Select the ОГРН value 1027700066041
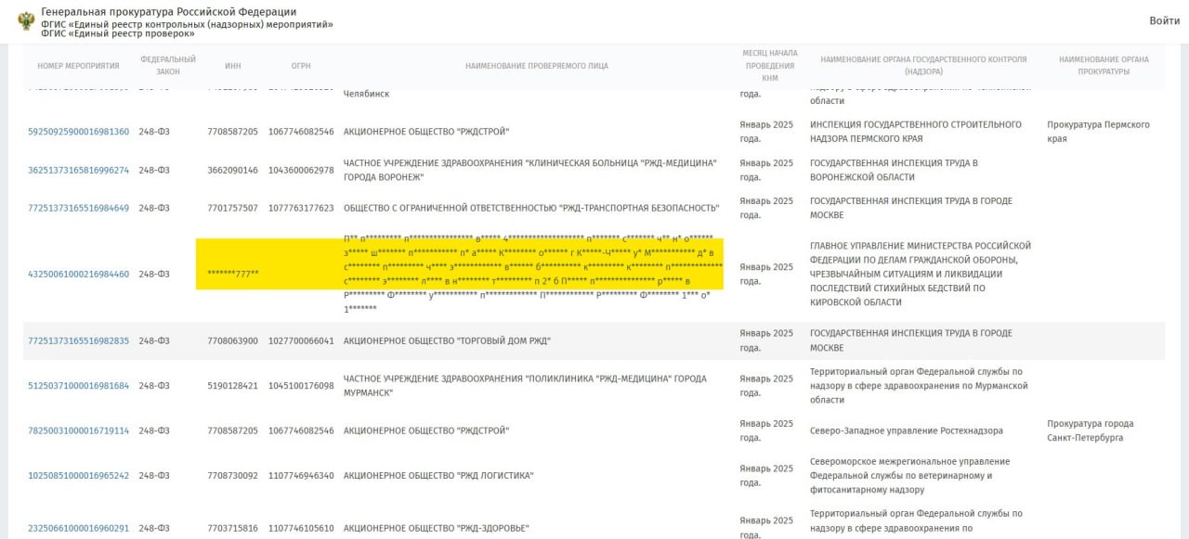The image size is (1189, 539). pyautogui.click(x=301, y=340)
